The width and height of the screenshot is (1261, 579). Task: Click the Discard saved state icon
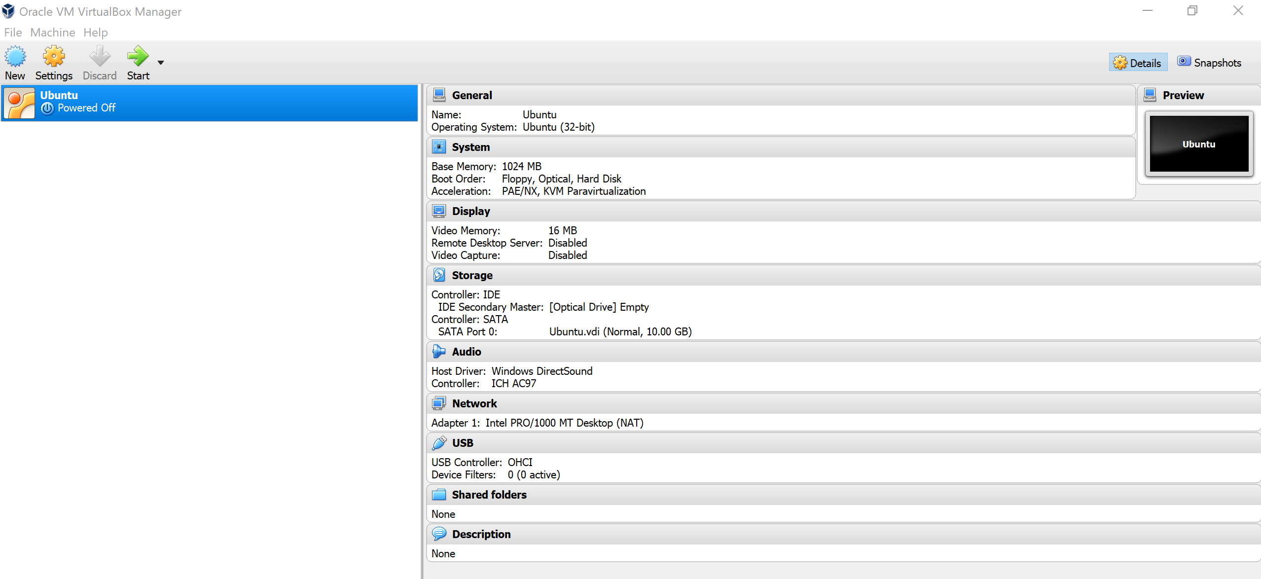100,56
